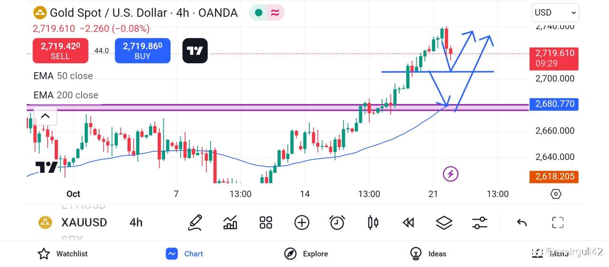Enter fullscreen chart mode

558,222
